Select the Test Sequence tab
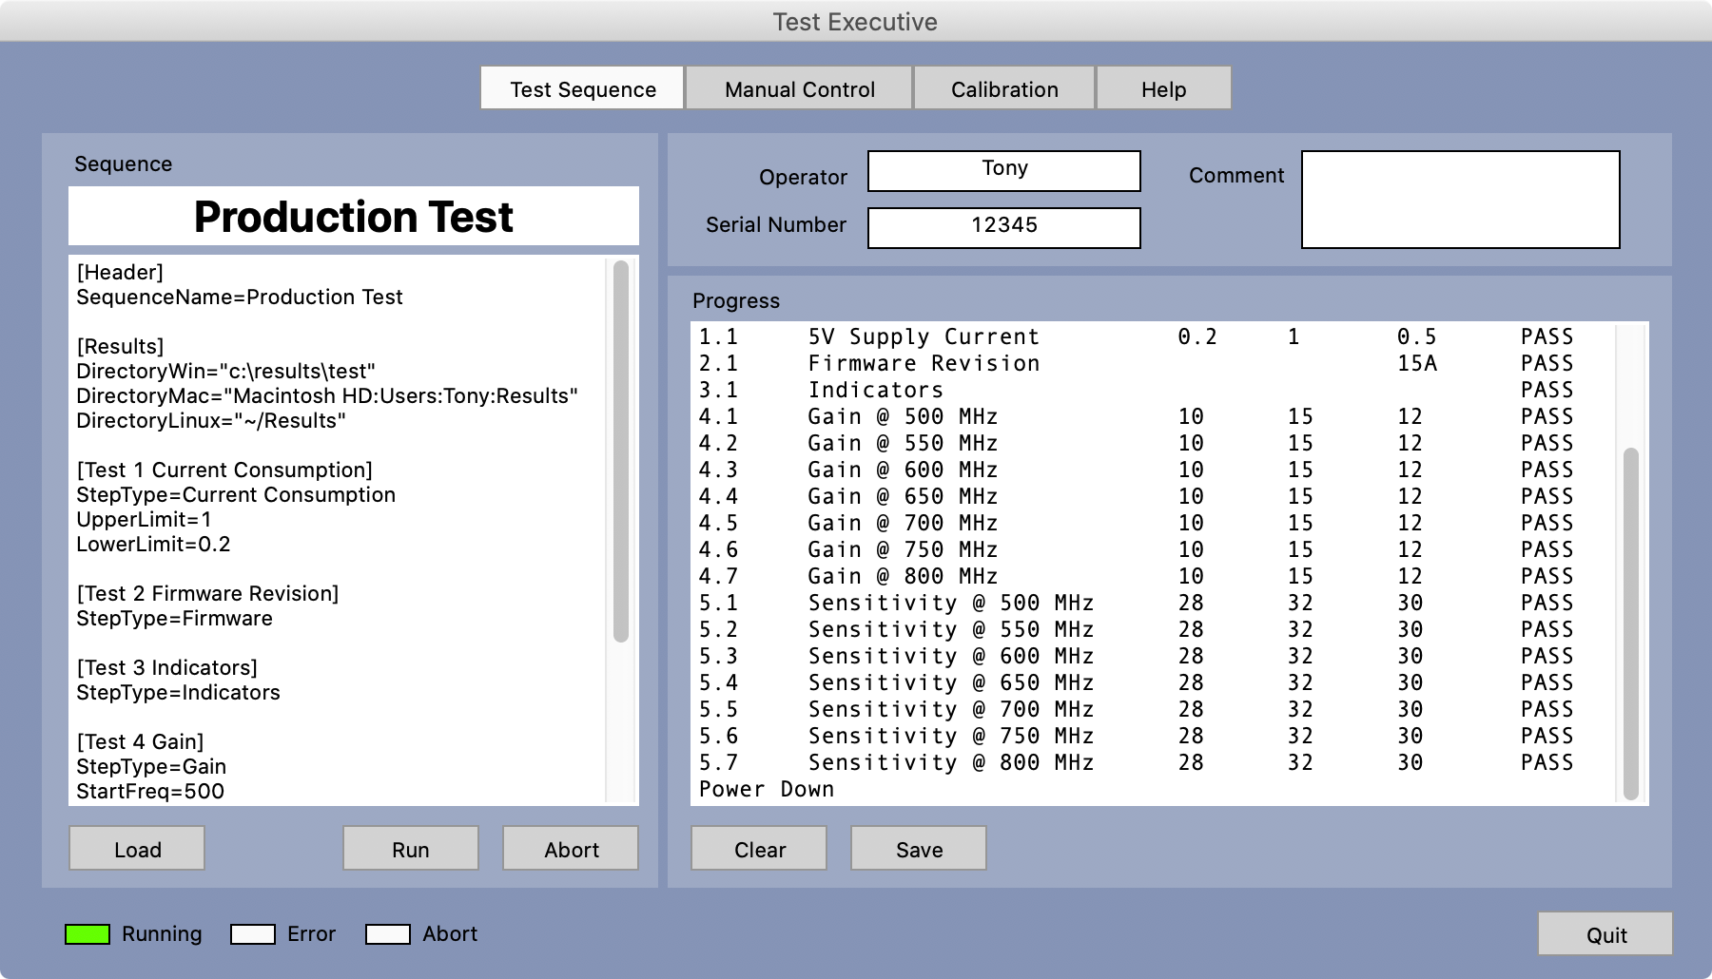This screenshot has width=1712, height=979. coord(582,88)
